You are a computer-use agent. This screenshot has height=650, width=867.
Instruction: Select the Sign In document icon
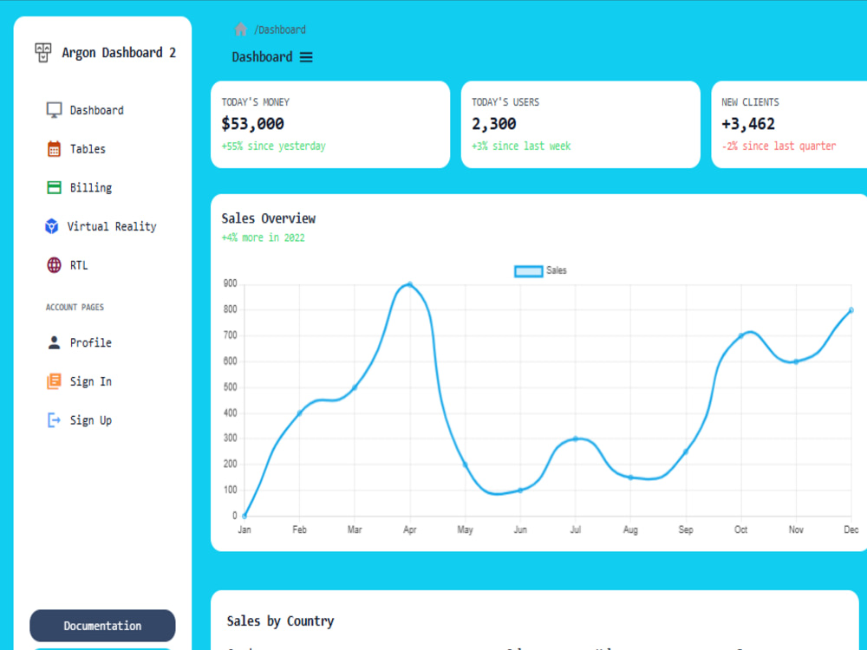coord(52,381)
